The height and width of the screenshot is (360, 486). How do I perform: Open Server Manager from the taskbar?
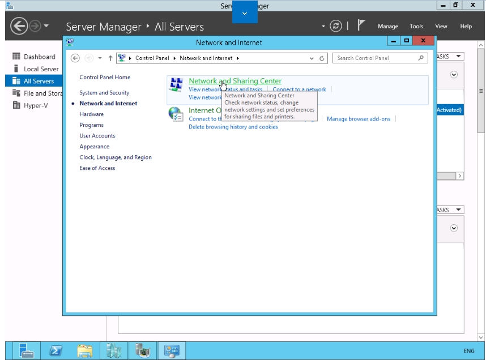click(27, 350)
